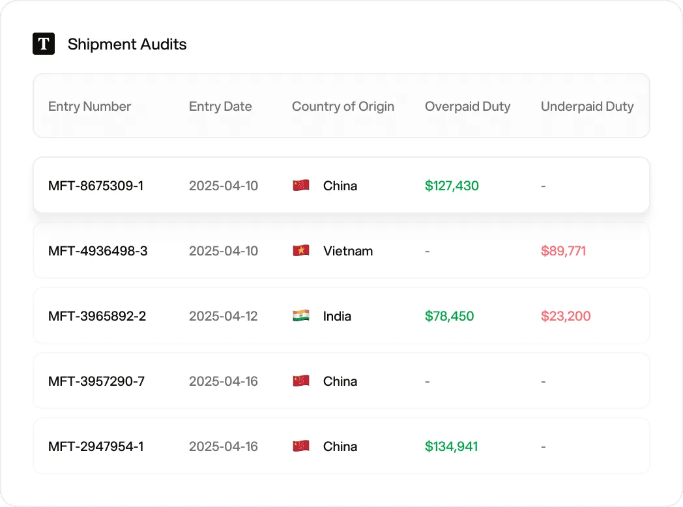The image size is (683, 507).
Task: Click the China flag in the MFT-3957290-7 row
Action: point(301,381)
